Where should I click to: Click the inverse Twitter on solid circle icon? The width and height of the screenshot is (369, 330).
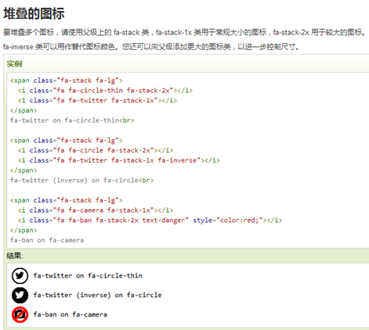(20, 295)
